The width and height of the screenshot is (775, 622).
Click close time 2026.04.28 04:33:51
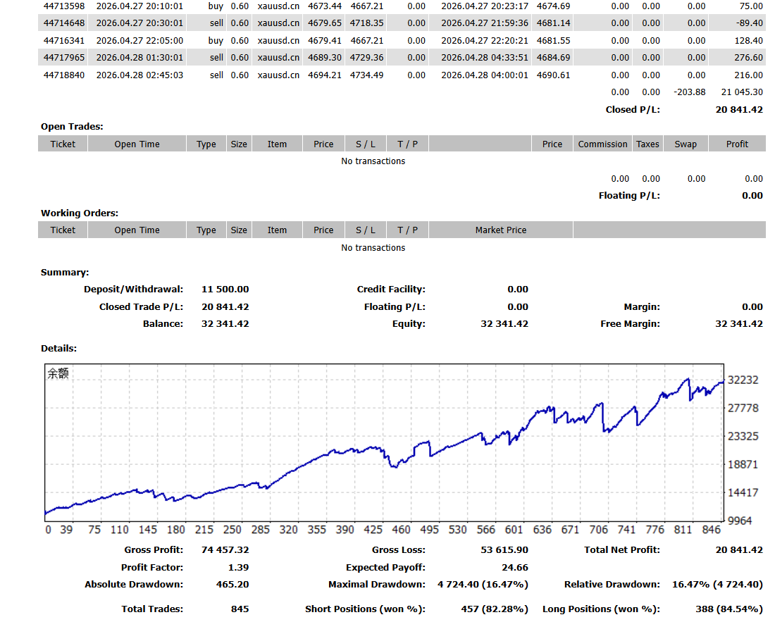(x=484, y=58)
